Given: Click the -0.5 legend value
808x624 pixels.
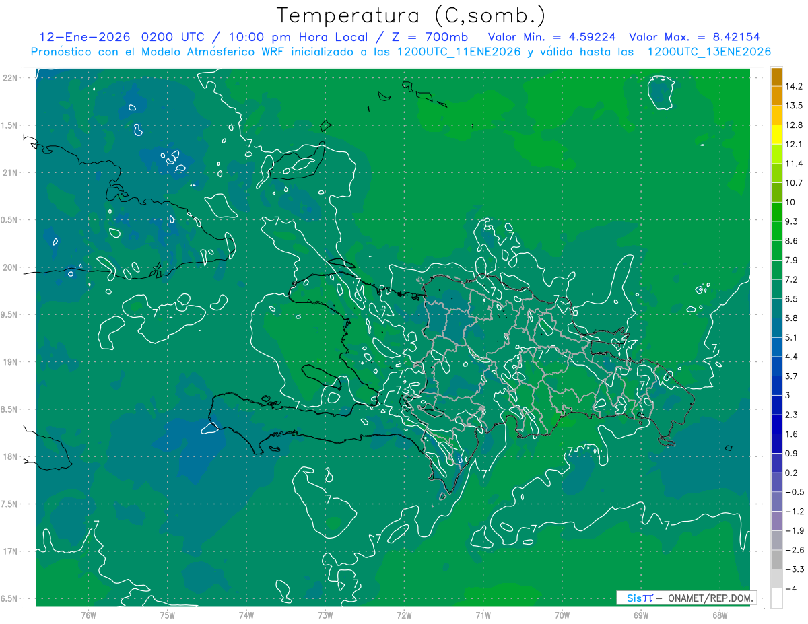Looking at the screenshot, I should click(795, 492).
